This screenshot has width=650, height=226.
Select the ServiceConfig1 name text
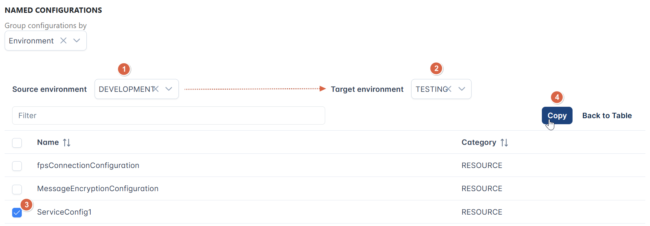pos(64,212)
